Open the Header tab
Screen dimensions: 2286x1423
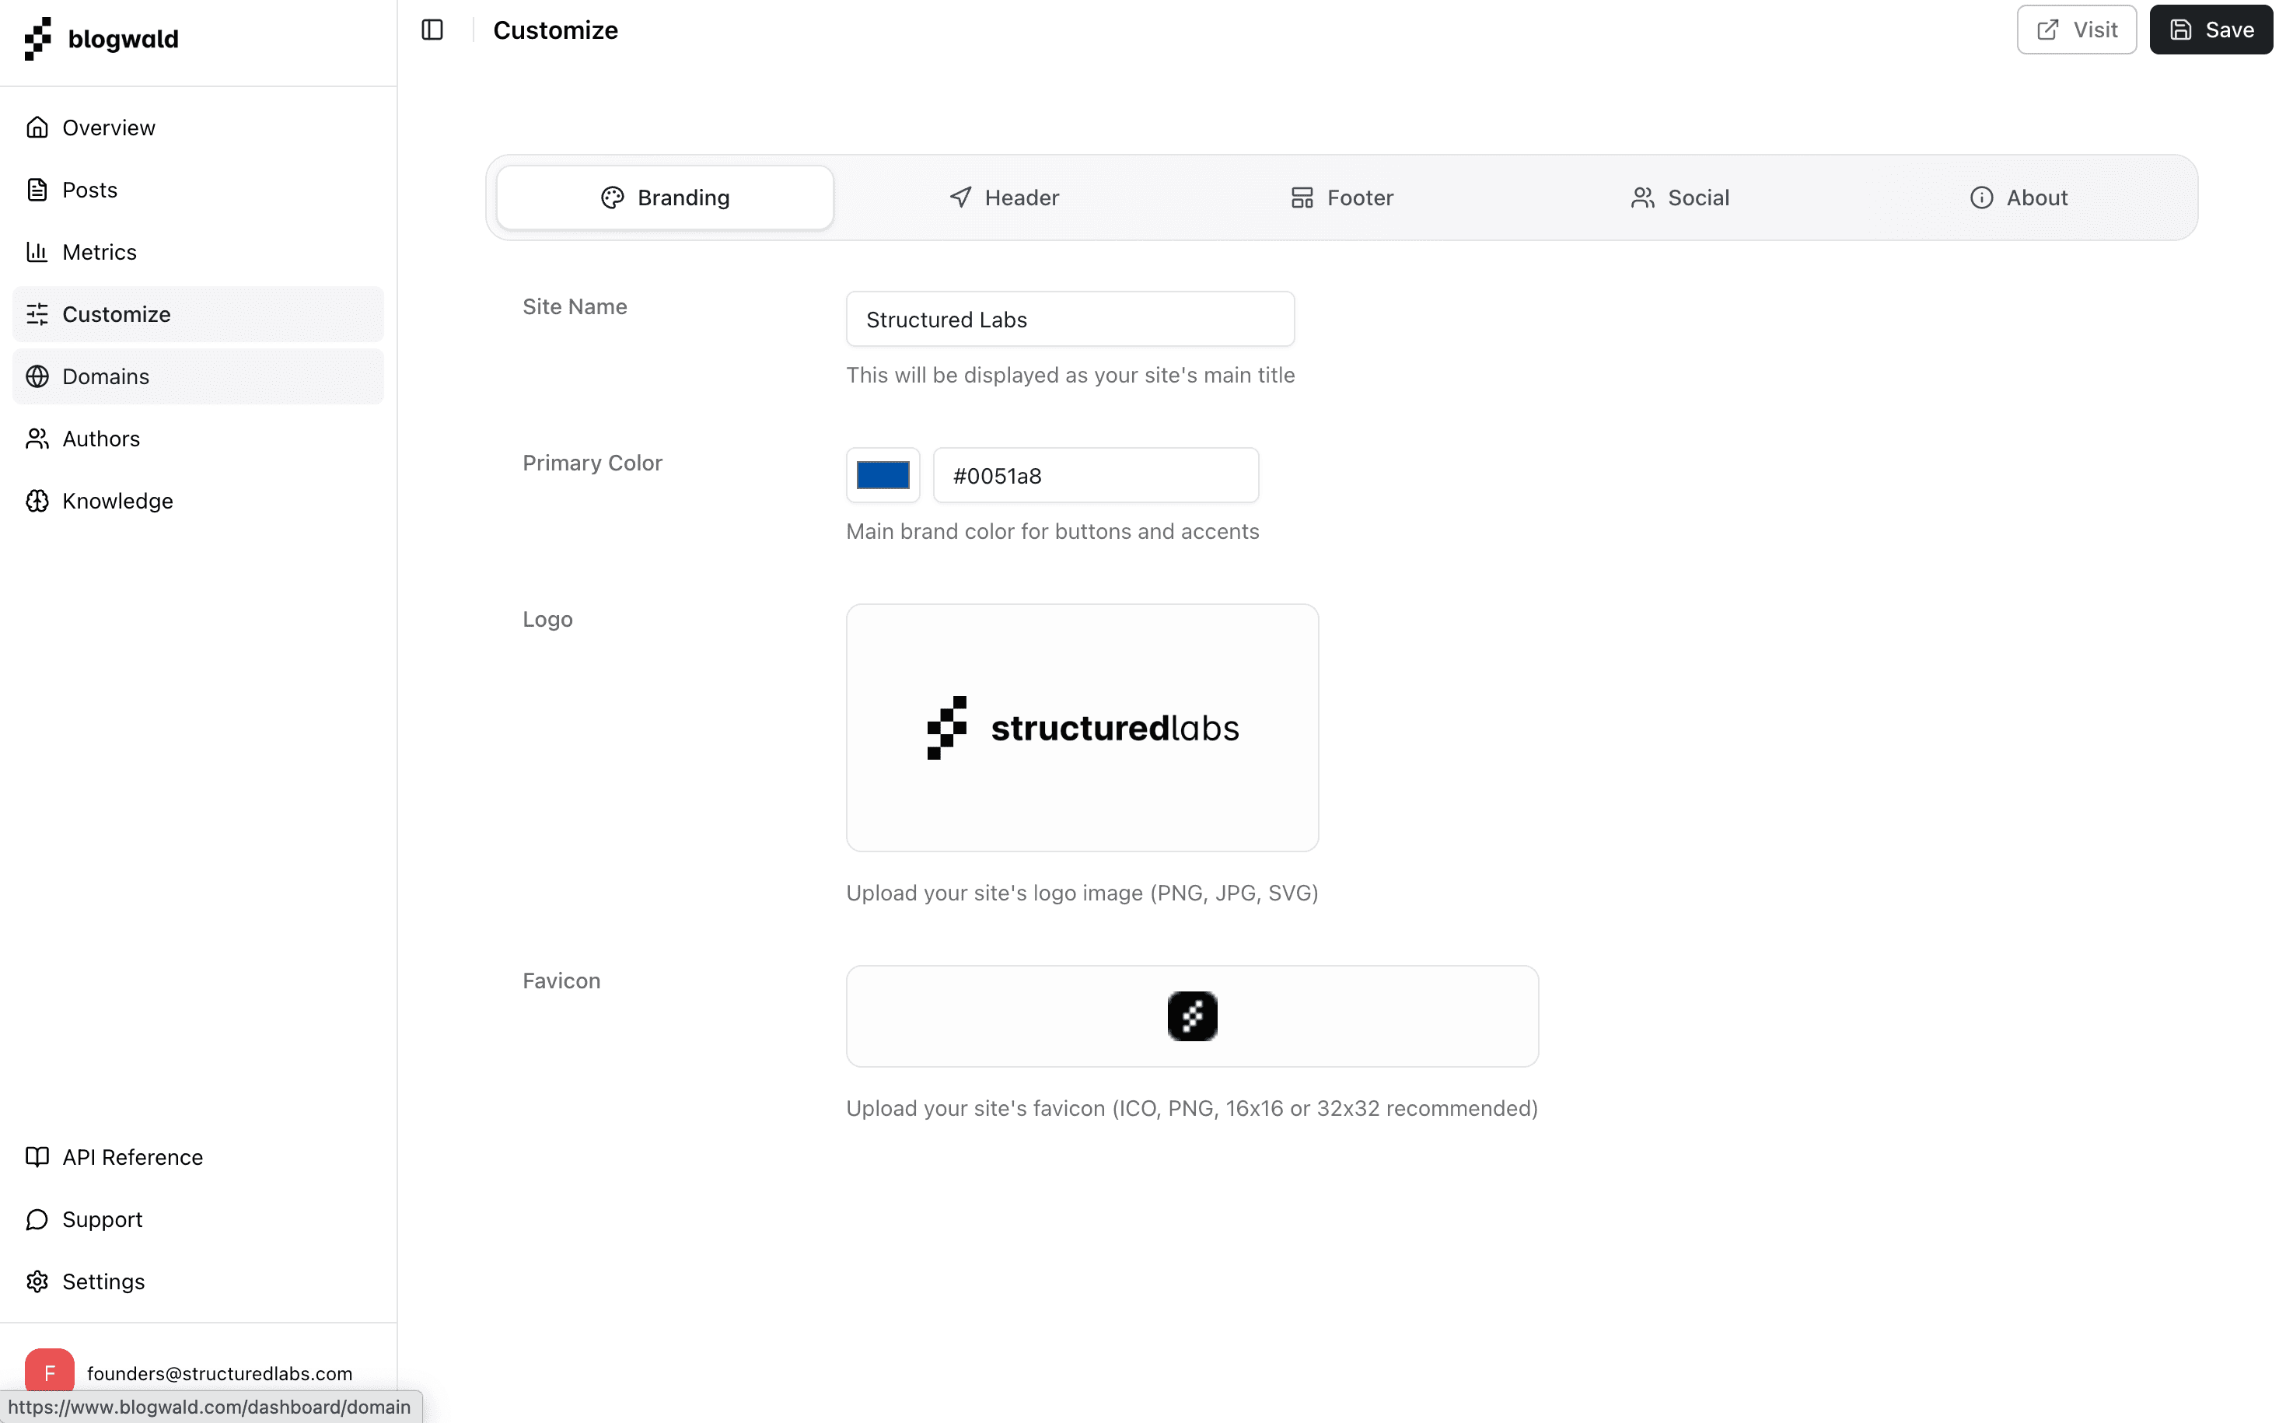[1003, 198]
